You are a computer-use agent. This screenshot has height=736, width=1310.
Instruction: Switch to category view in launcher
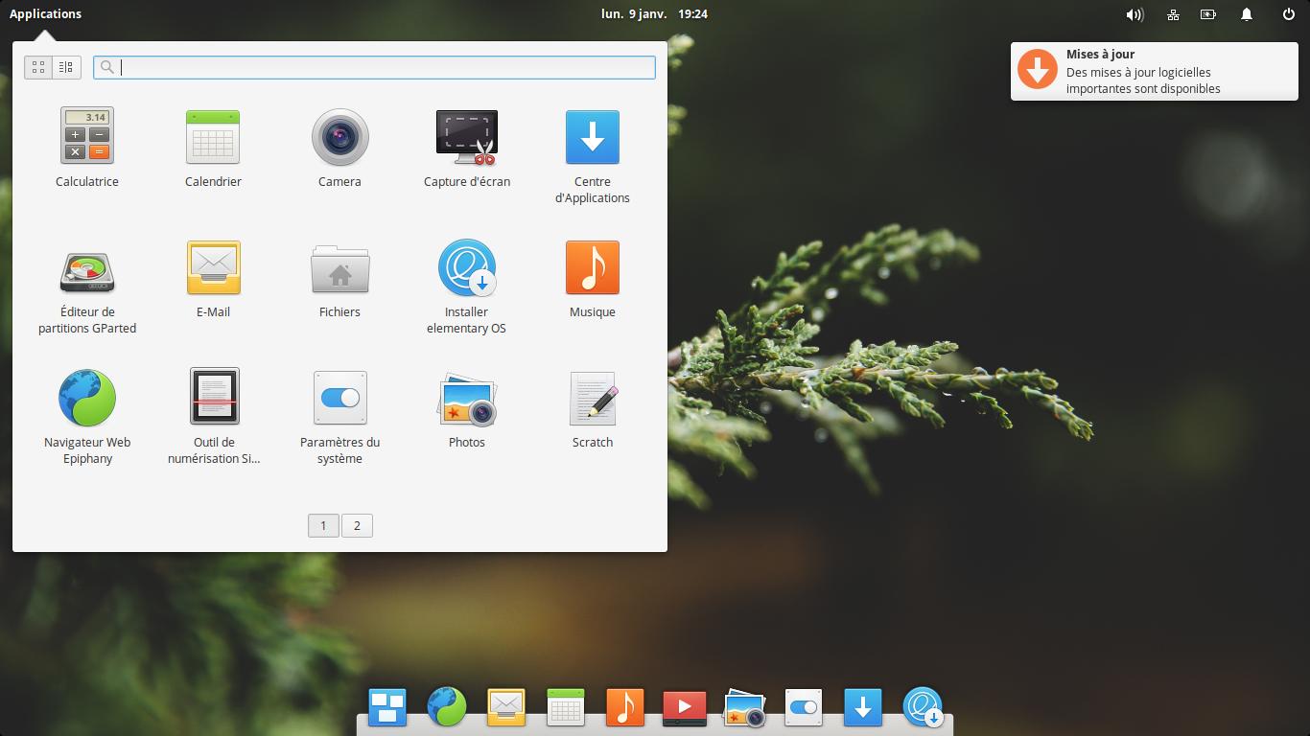tap(66, 67)
